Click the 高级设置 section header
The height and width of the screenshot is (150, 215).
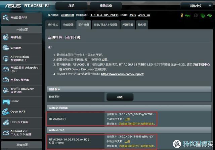[21, 145]
